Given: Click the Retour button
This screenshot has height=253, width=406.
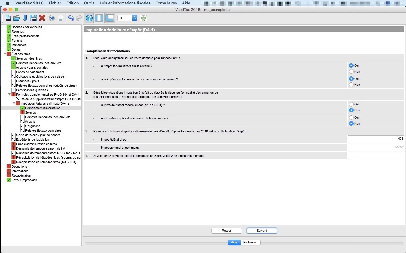Looking at the screenshot, I should click(227, 231).
